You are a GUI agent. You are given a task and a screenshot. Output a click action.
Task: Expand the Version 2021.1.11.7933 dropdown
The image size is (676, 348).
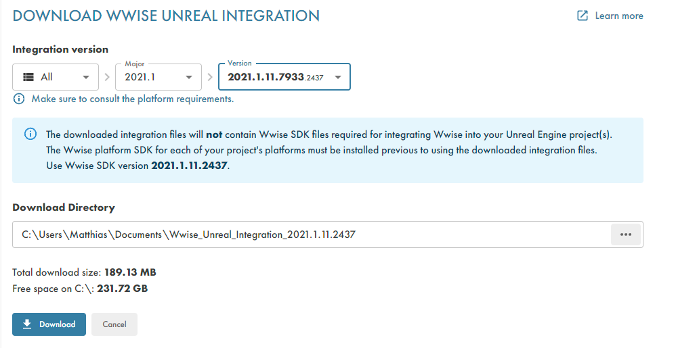tap(284, 77)
